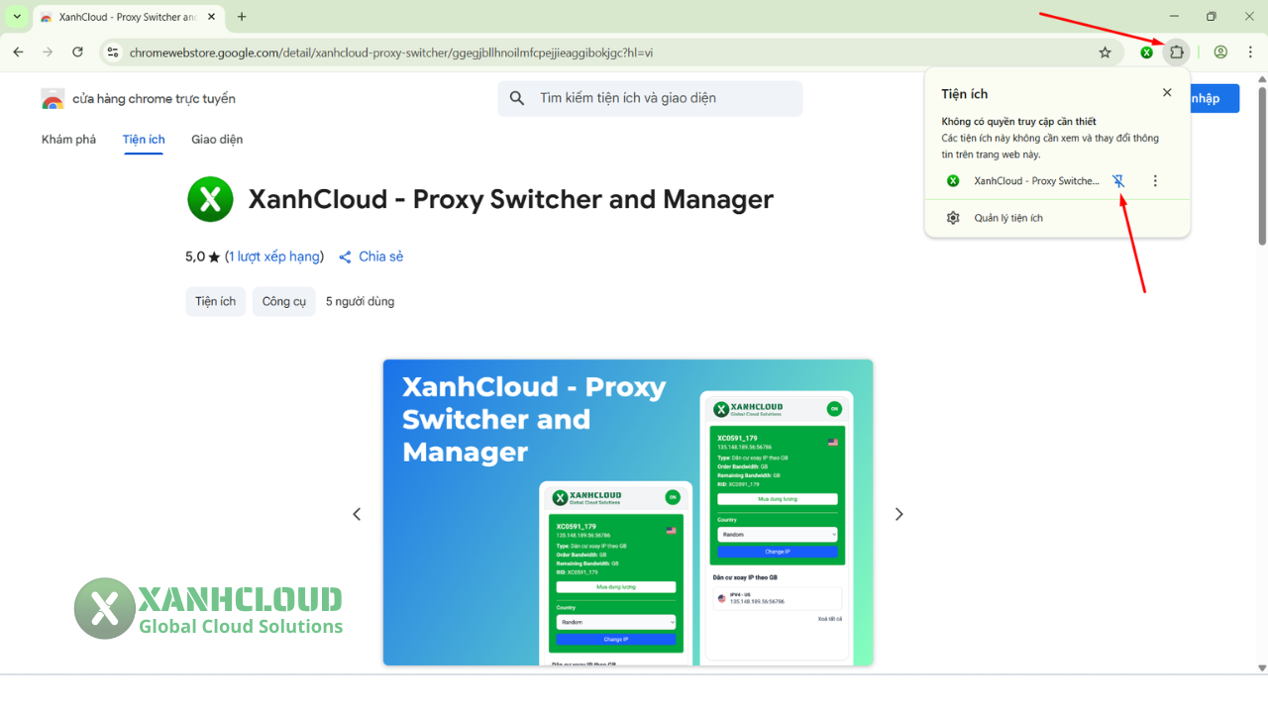Open the three-dot menu for XanhCloud extension
The width and height of the screenshot is (1268, 713).
(x=1155, y=181)
